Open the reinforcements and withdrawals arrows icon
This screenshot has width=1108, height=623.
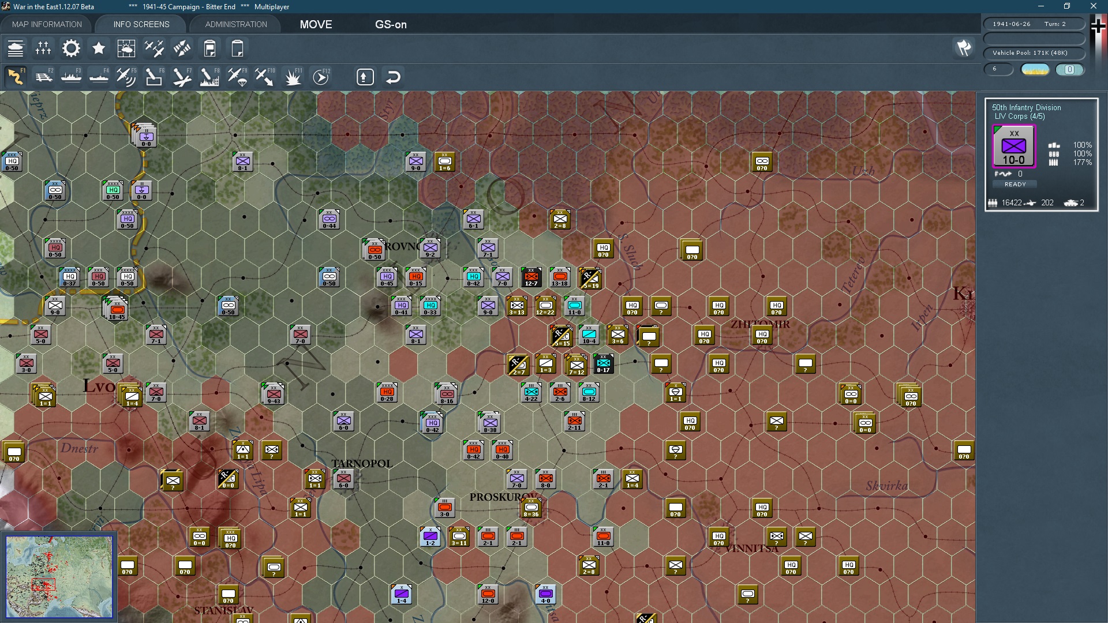(x=182, y=48)
